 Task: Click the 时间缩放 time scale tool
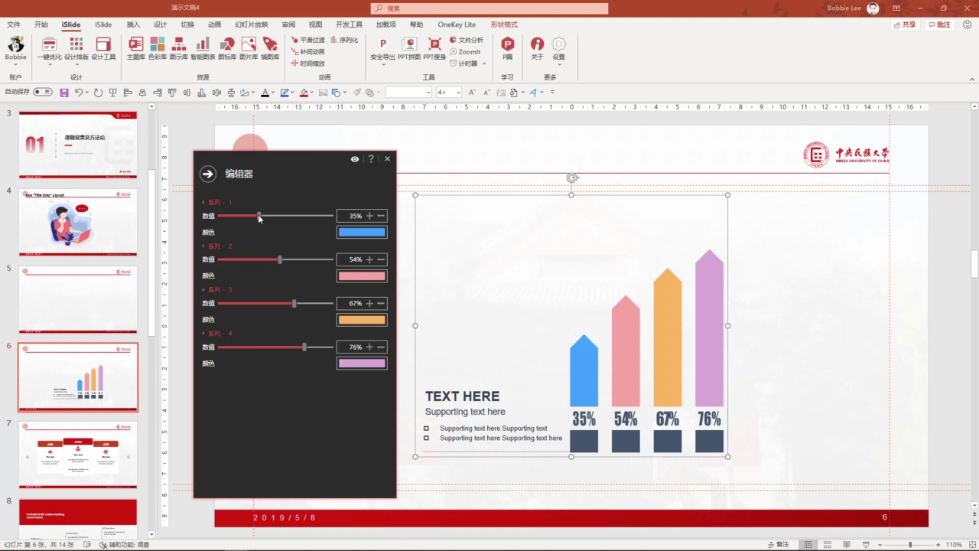point(307,64)
